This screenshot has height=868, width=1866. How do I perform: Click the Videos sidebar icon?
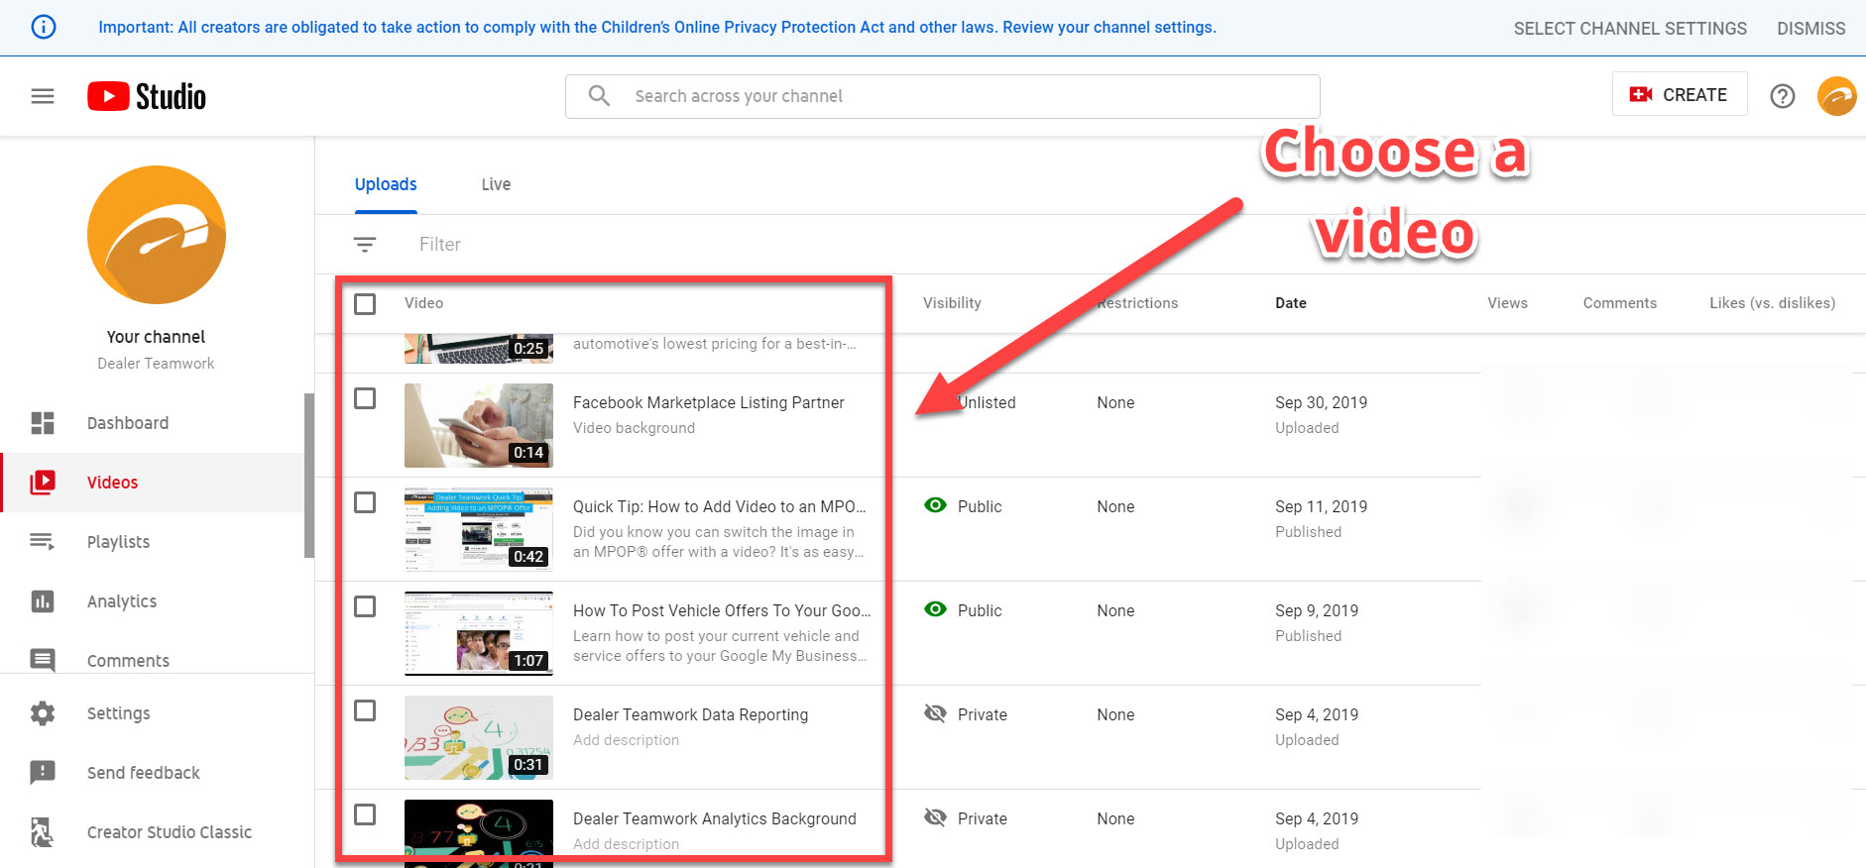click(43, 483)
